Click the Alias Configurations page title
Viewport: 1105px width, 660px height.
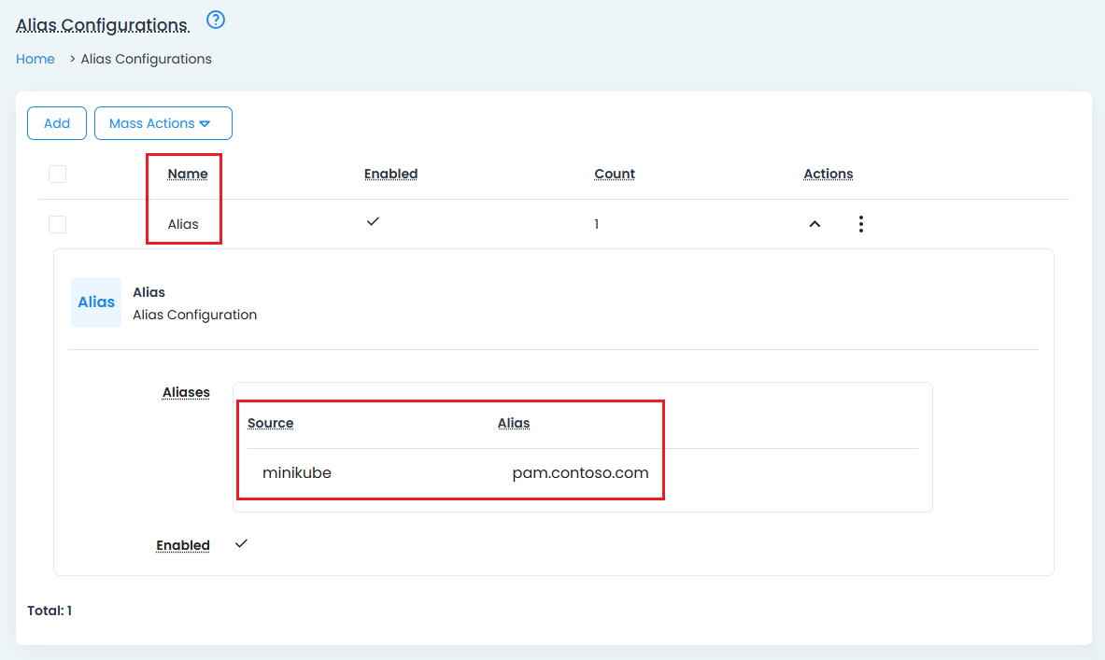point(102,25)
